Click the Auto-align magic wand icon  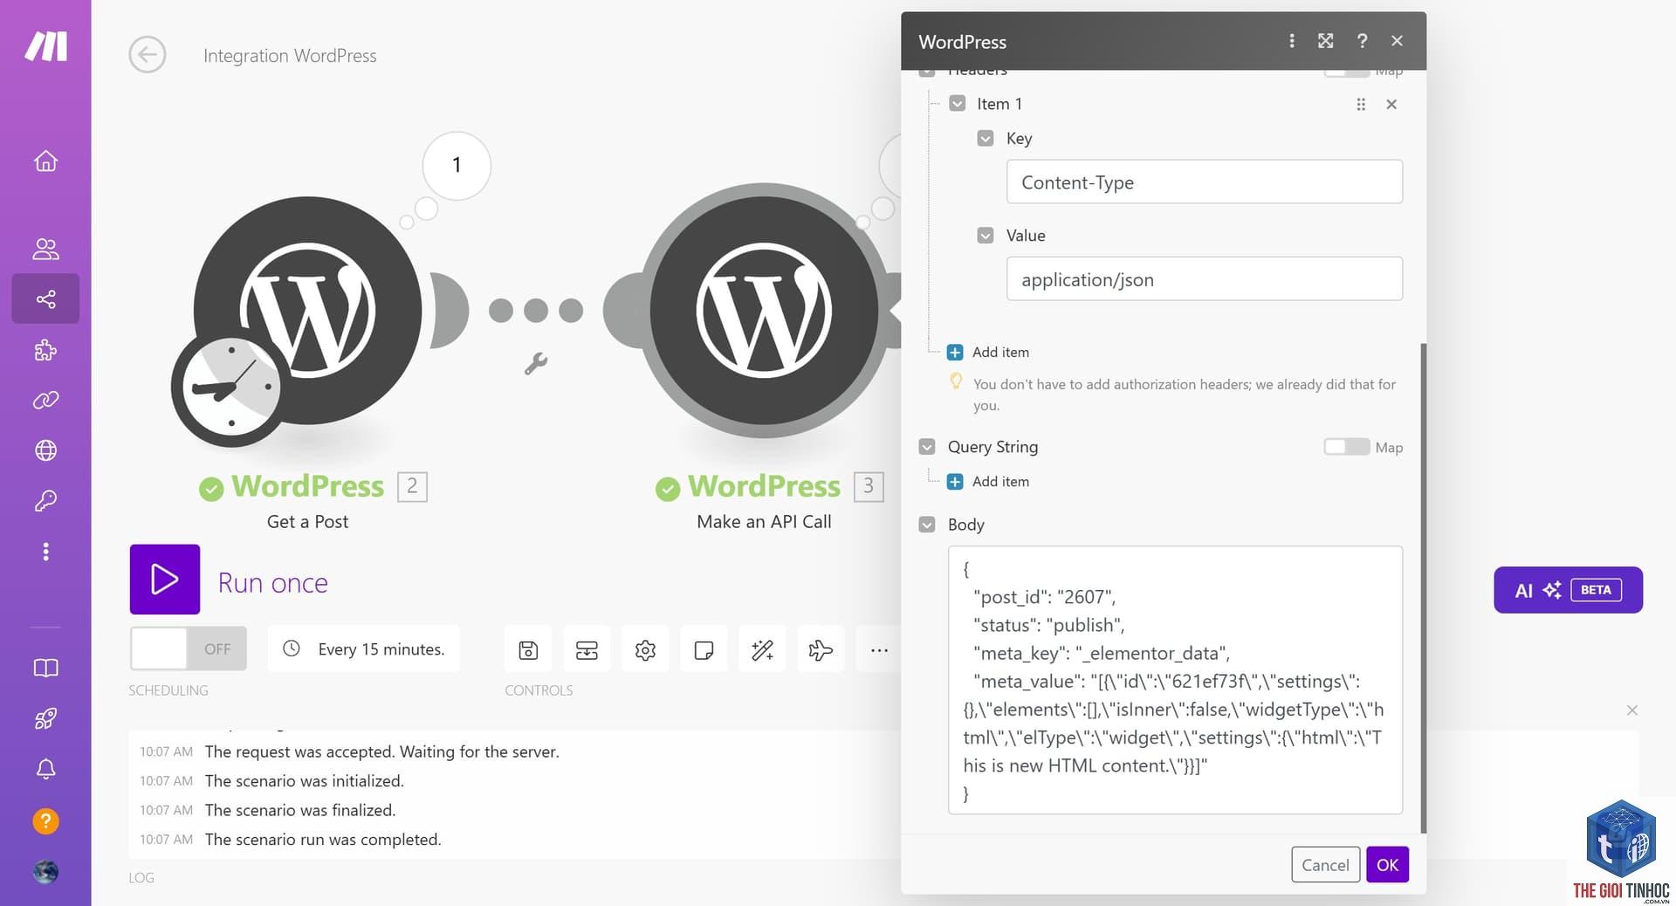(x=762, y=649)
